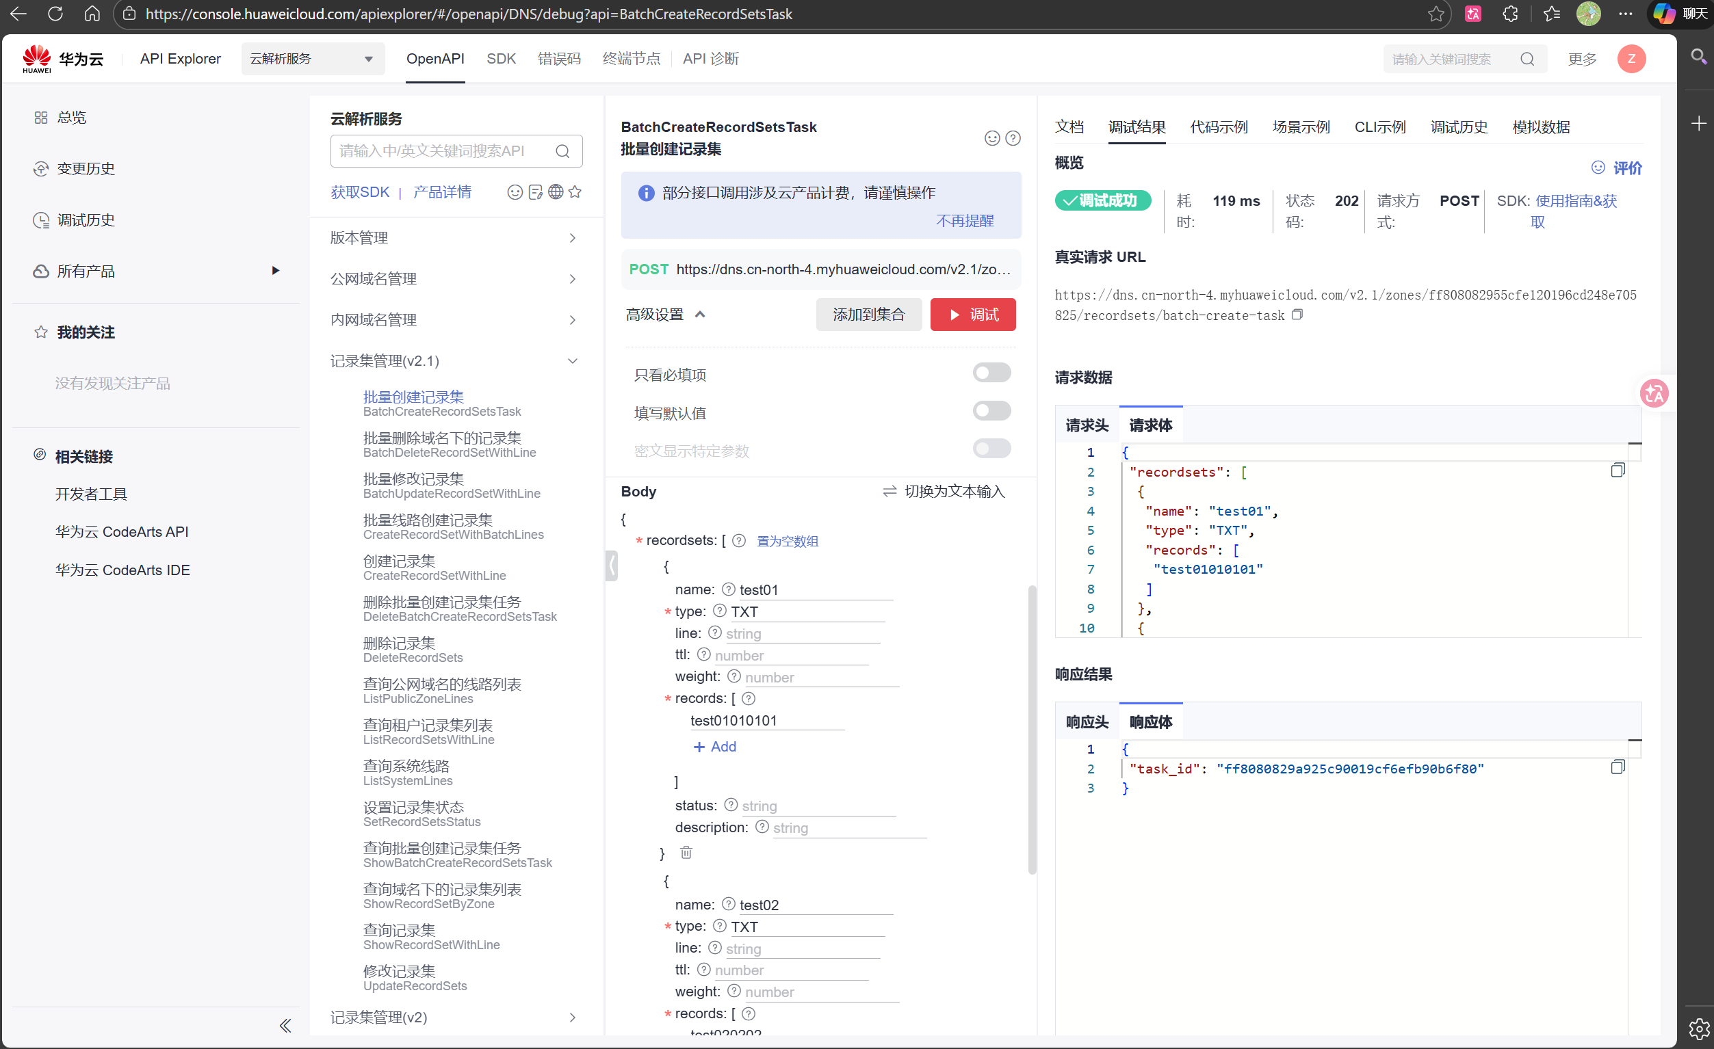
Task: Copy the request body JSON
Action: click(1618, 470)
